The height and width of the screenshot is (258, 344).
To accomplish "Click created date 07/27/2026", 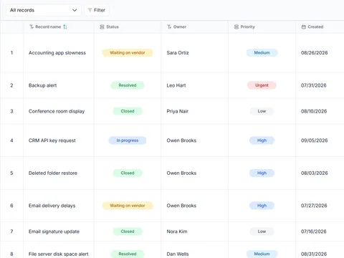I will (x=314, y=206).
